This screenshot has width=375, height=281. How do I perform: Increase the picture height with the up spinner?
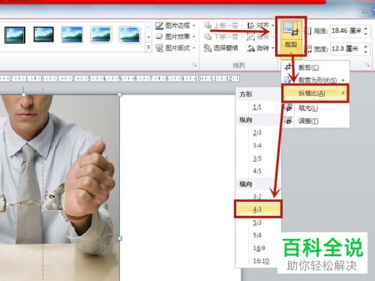(x=366, y=28)
